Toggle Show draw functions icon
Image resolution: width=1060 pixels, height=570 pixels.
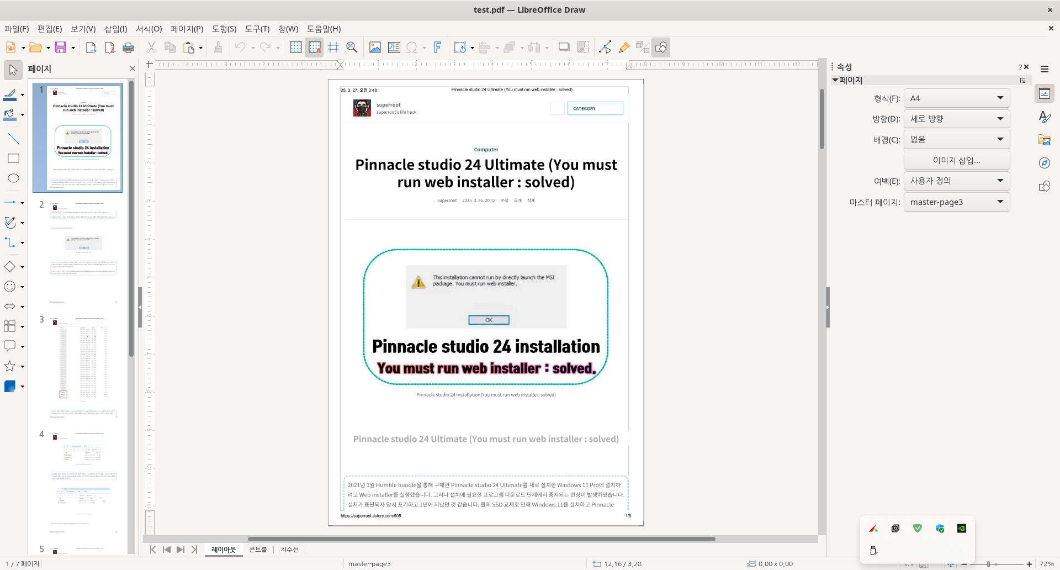pyautogui.click(x=661, y=47)
